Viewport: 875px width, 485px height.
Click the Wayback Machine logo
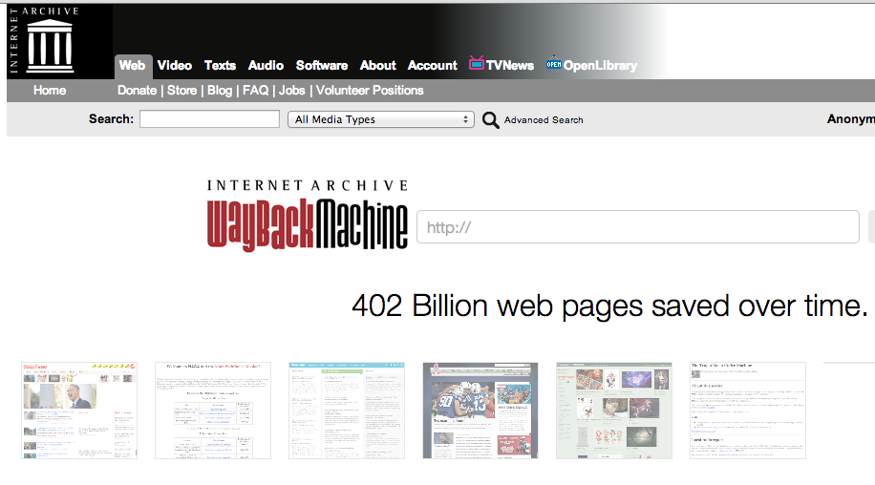(307, 216)
